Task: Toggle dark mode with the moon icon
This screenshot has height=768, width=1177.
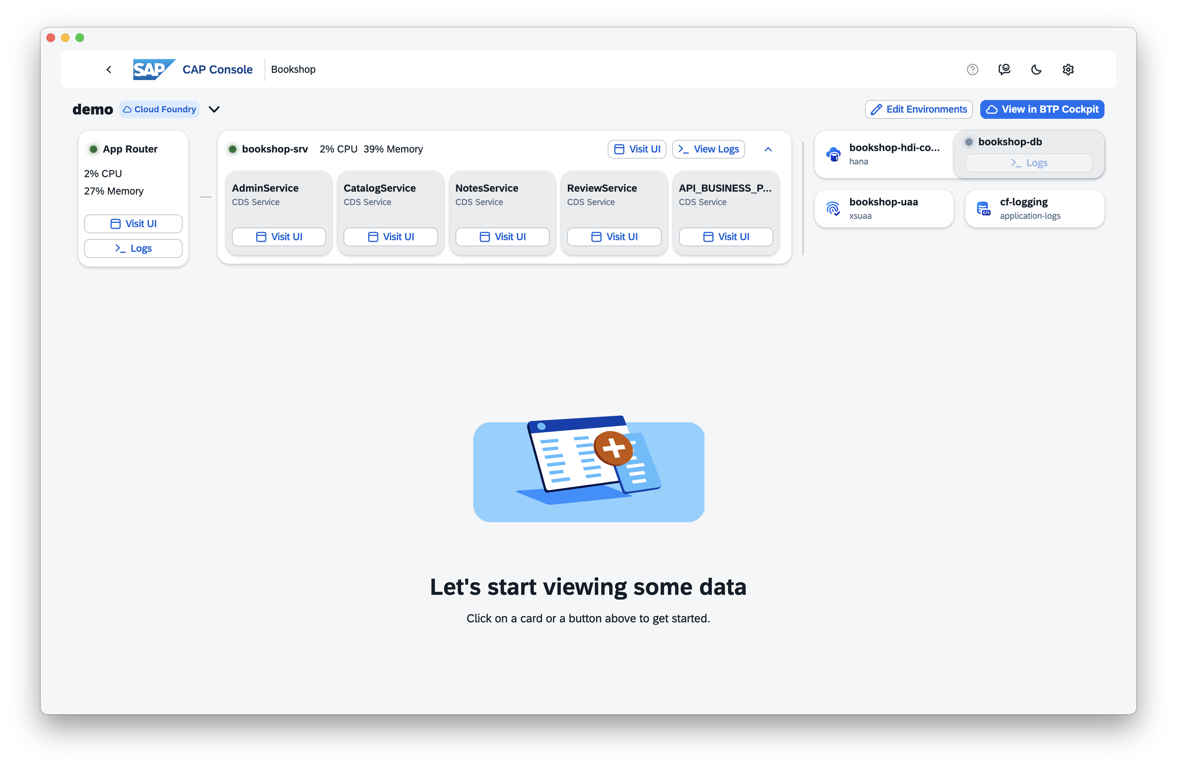Action: (1036, 69)
